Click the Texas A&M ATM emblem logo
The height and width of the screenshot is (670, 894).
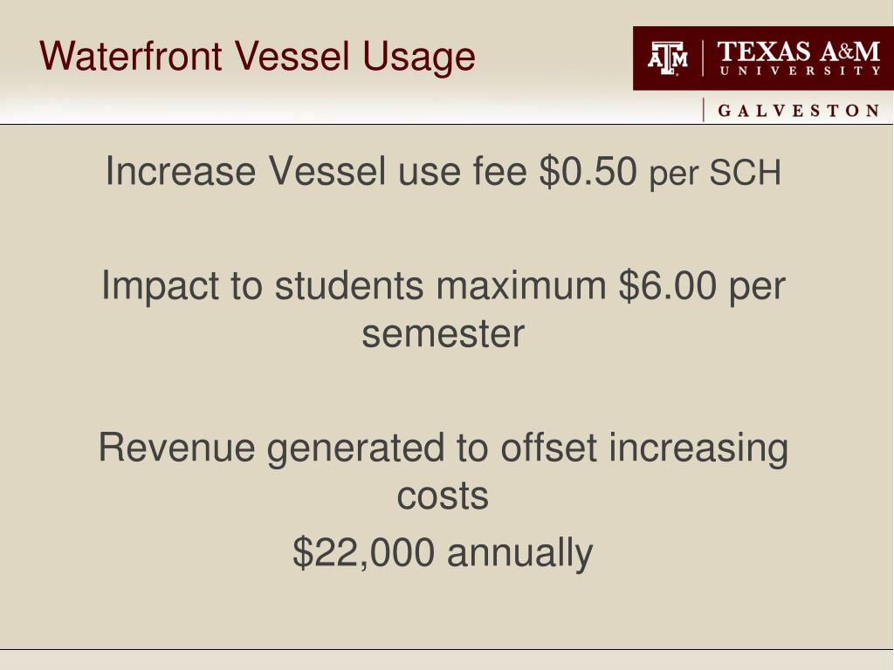coord(668,58)
